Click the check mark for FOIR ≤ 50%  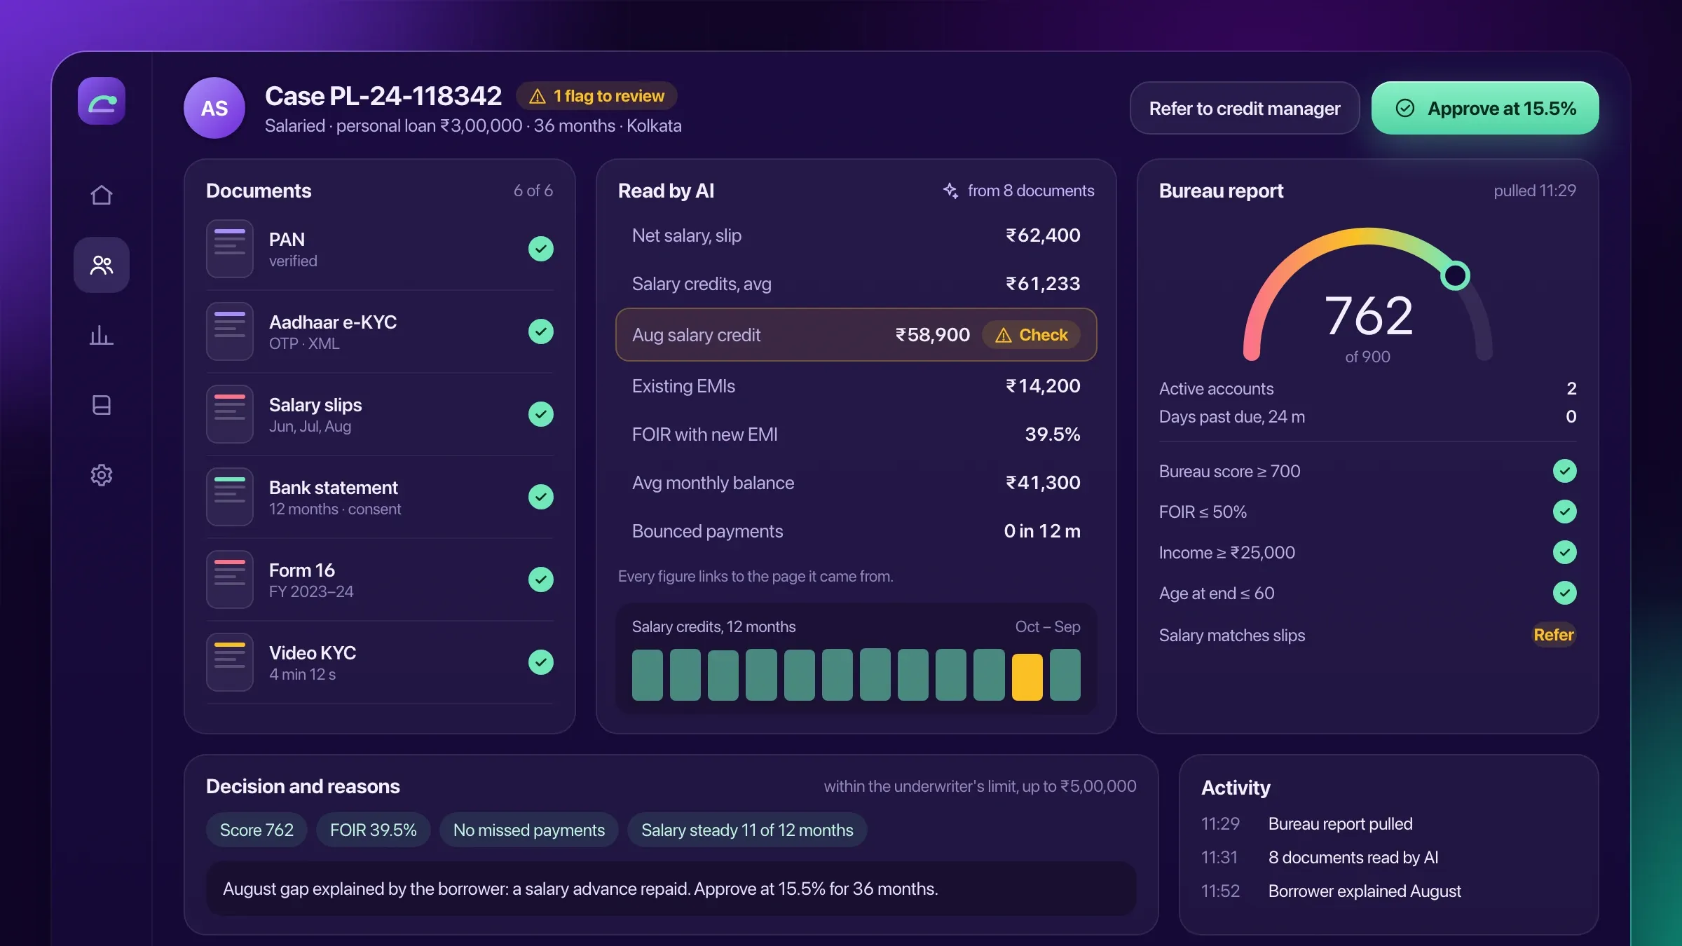coord(1564,512)
